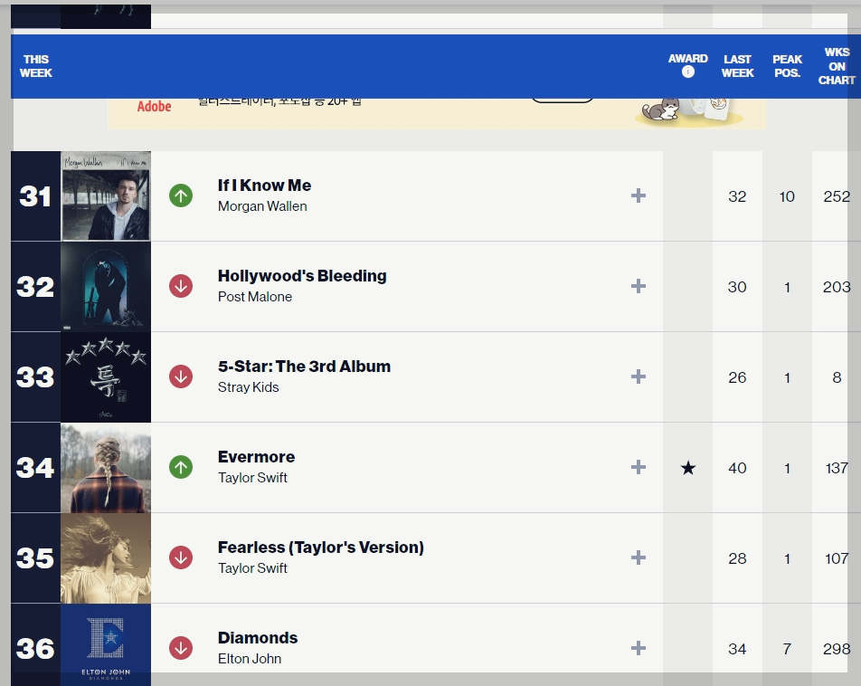Screen dimensions: 861x686
Task: Click weeks on chart value 298
Action: pyautogui.click(x=837, y=649)
